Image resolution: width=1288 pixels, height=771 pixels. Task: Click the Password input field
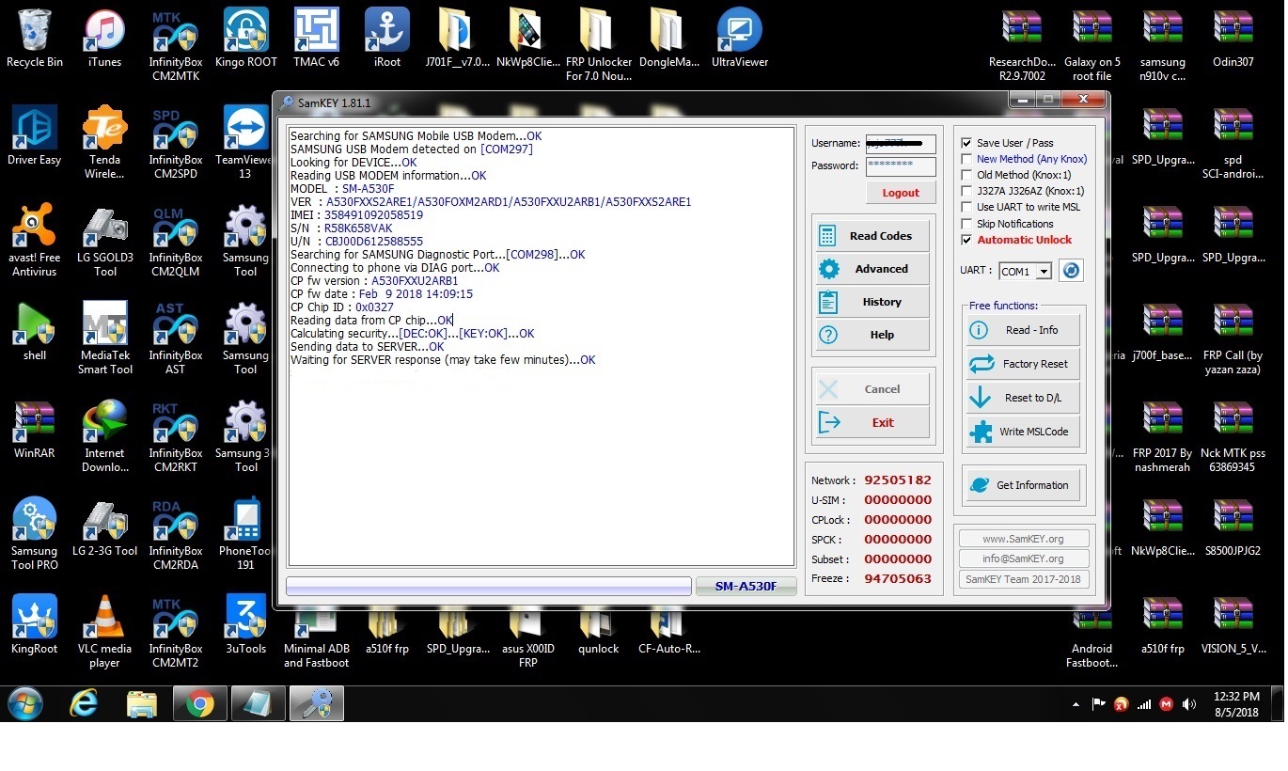pyautogui.click(x=901, y=166)
